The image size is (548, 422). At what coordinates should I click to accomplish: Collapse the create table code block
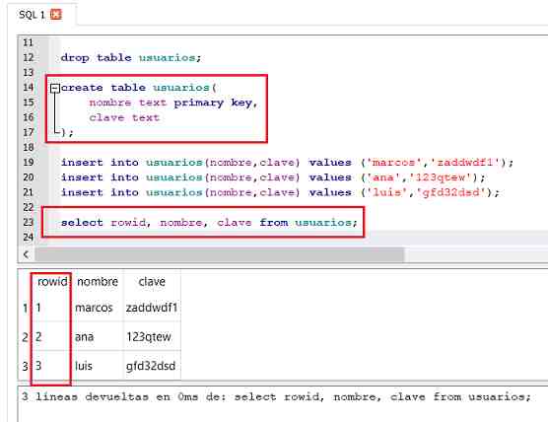point(54,88)
